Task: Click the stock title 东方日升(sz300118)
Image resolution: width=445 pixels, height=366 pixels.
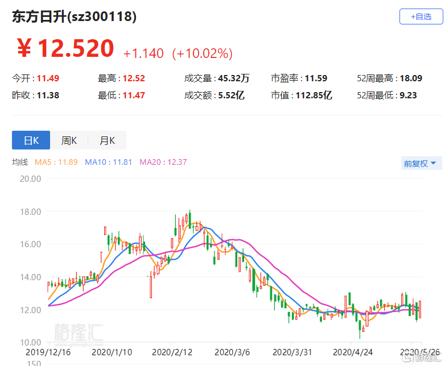Action: 74,16
